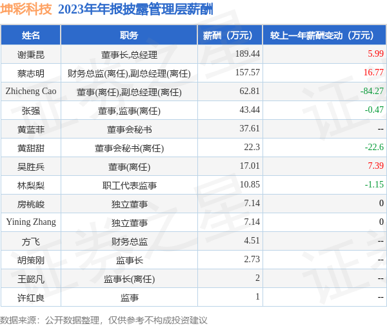Viewport: 387px width, 326px height.
Task: Select the name 方飞
Action: (x=31, y=242)
